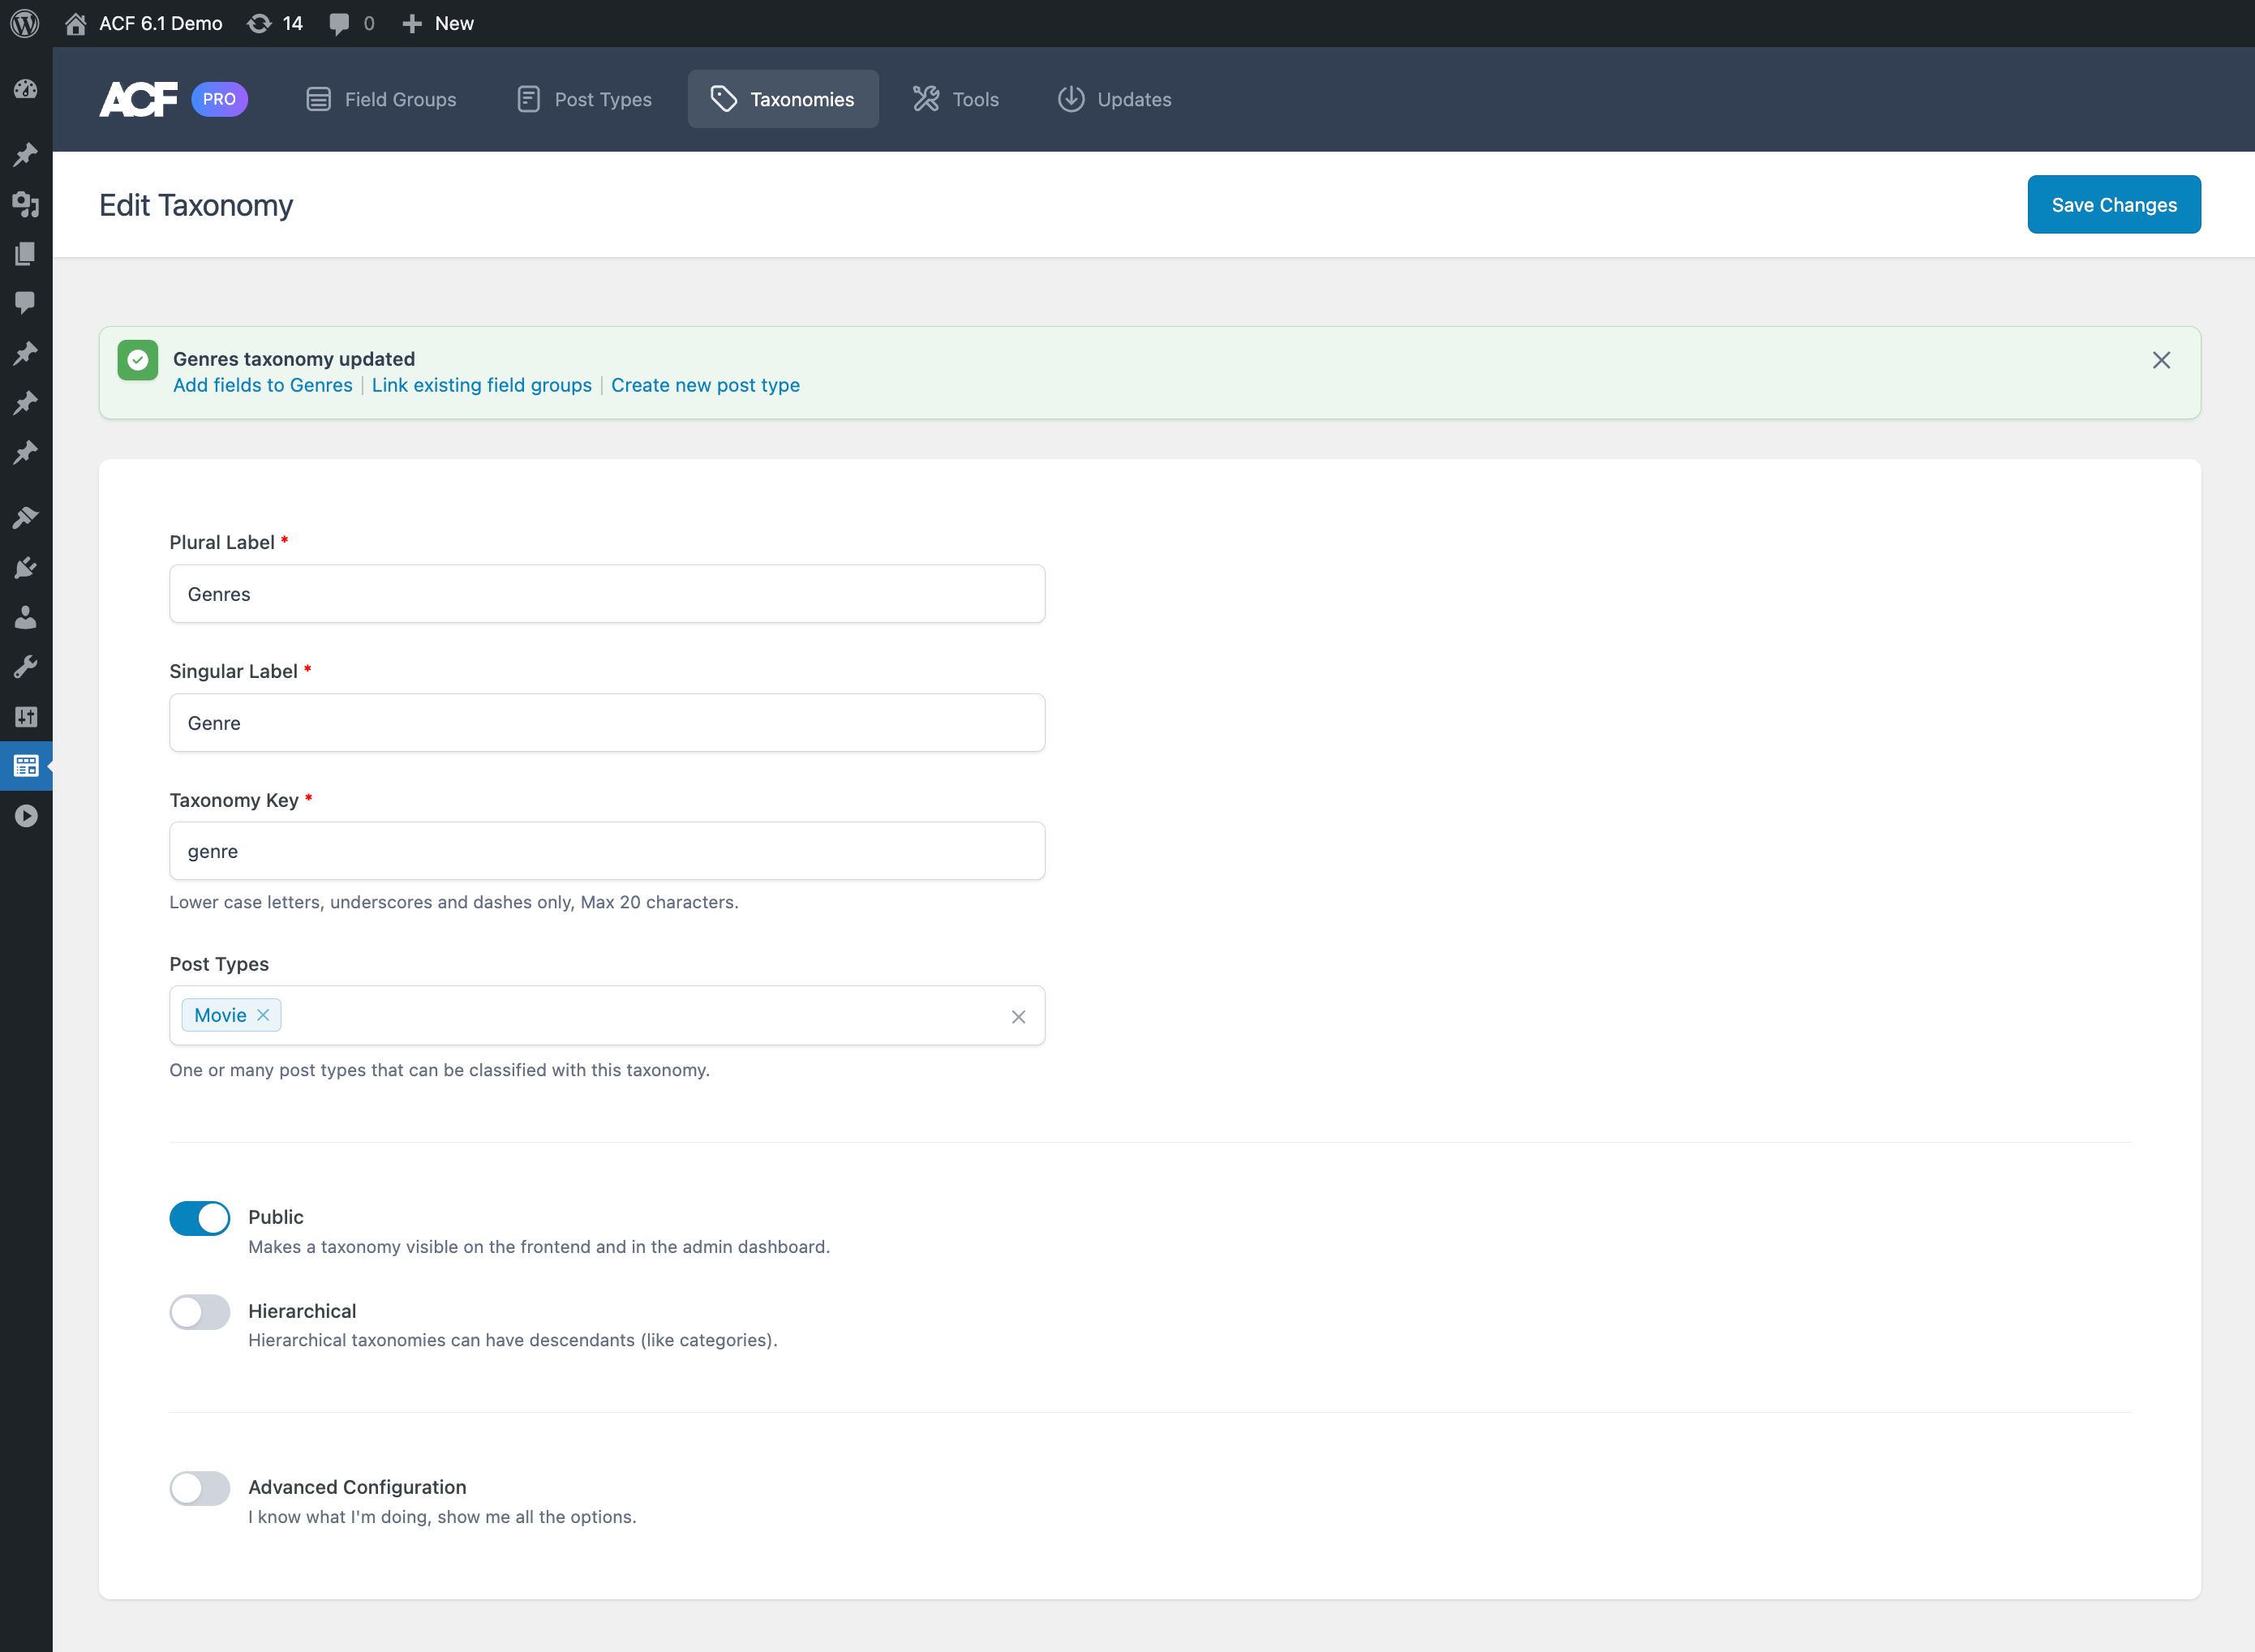Enable the Hierarchical toggle
The height and width of the screenshot is (1652, 2255).
click(199, 1312)
